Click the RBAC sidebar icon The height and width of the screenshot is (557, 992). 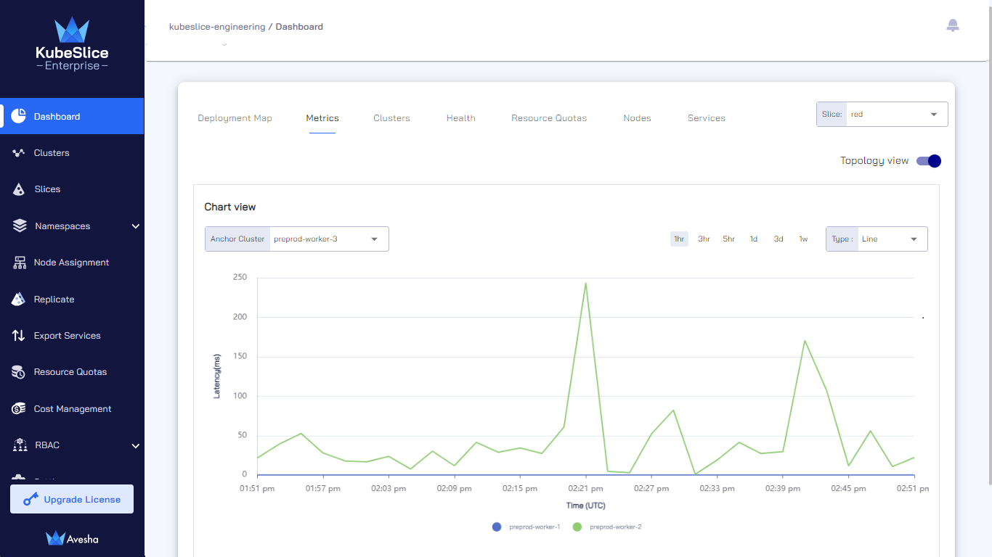tap(20, 445)
